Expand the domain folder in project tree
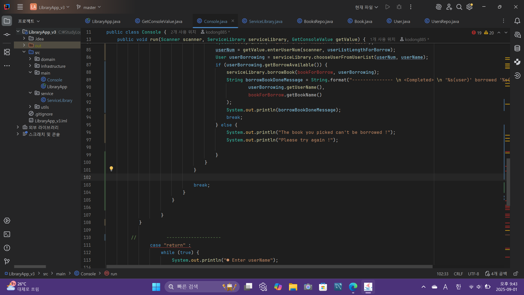This screenshot has width=524, height=295. point(30,59)
